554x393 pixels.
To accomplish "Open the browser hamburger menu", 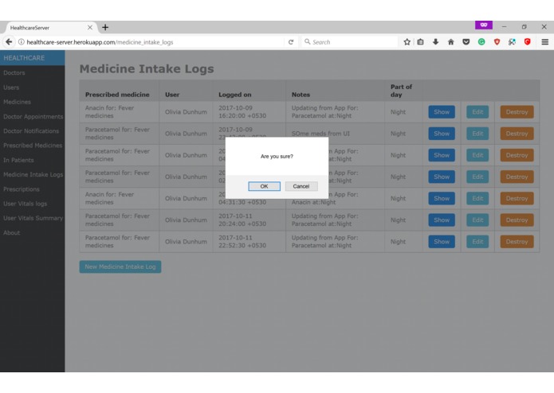I will (x=544, y=42).
